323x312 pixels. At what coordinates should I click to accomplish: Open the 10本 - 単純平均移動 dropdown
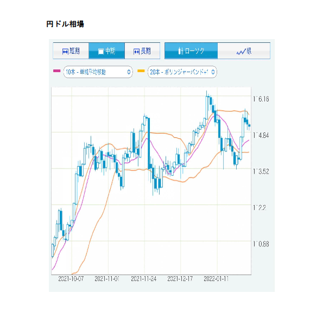(x=98, y=72)
